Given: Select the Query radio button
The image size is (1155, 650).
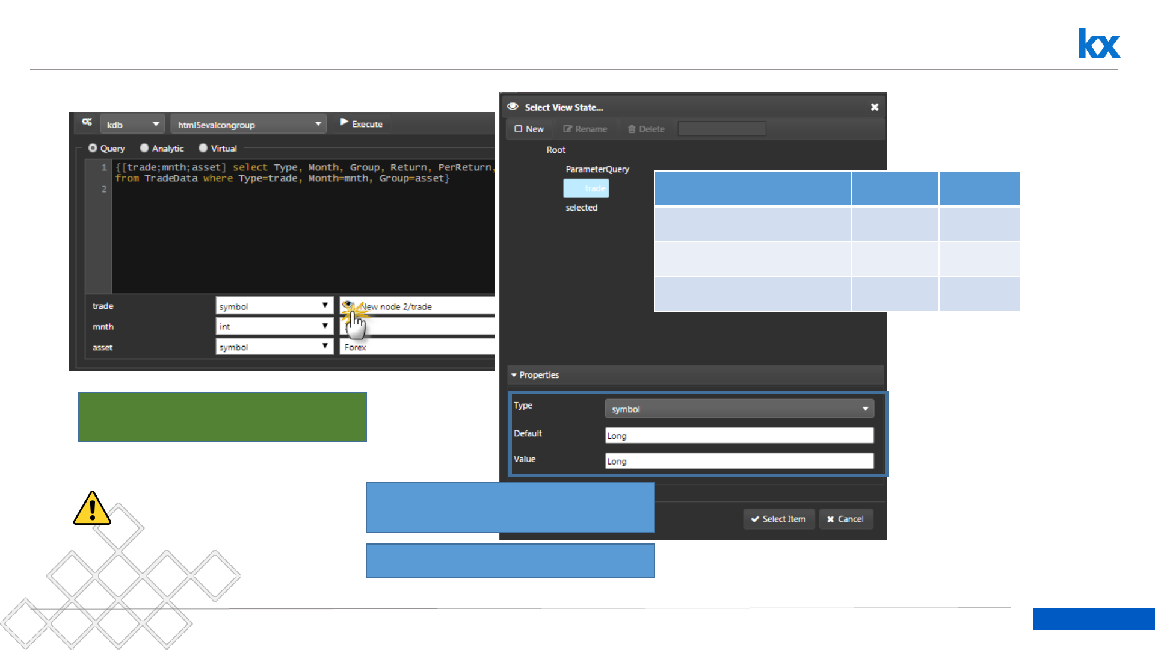Looking at the screenshot, I should (x=93, y=148).
